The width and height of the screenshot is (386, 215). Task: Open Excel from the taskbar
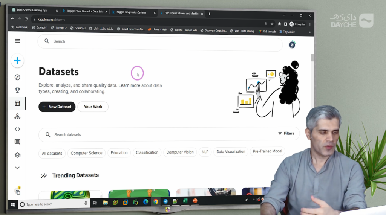coord(185,201)
